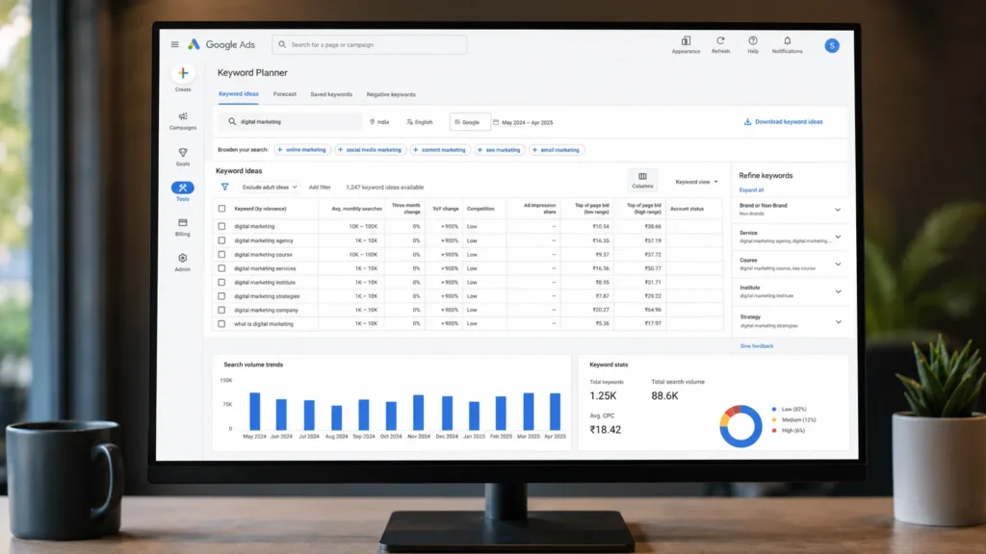Screen dimensions: 986x554
Task: Check the digital marketing strategies row
Action: click(x=222, y=296)
